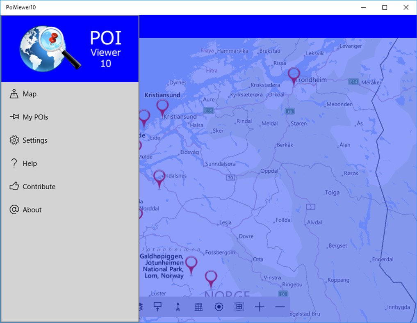Screen dimensions: 417x323
Task: Open the Settings page
Action: coord(34,140)
